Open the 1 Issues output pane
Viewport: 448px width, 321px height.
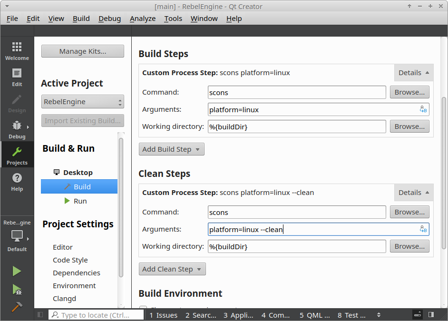pos(164,315)
